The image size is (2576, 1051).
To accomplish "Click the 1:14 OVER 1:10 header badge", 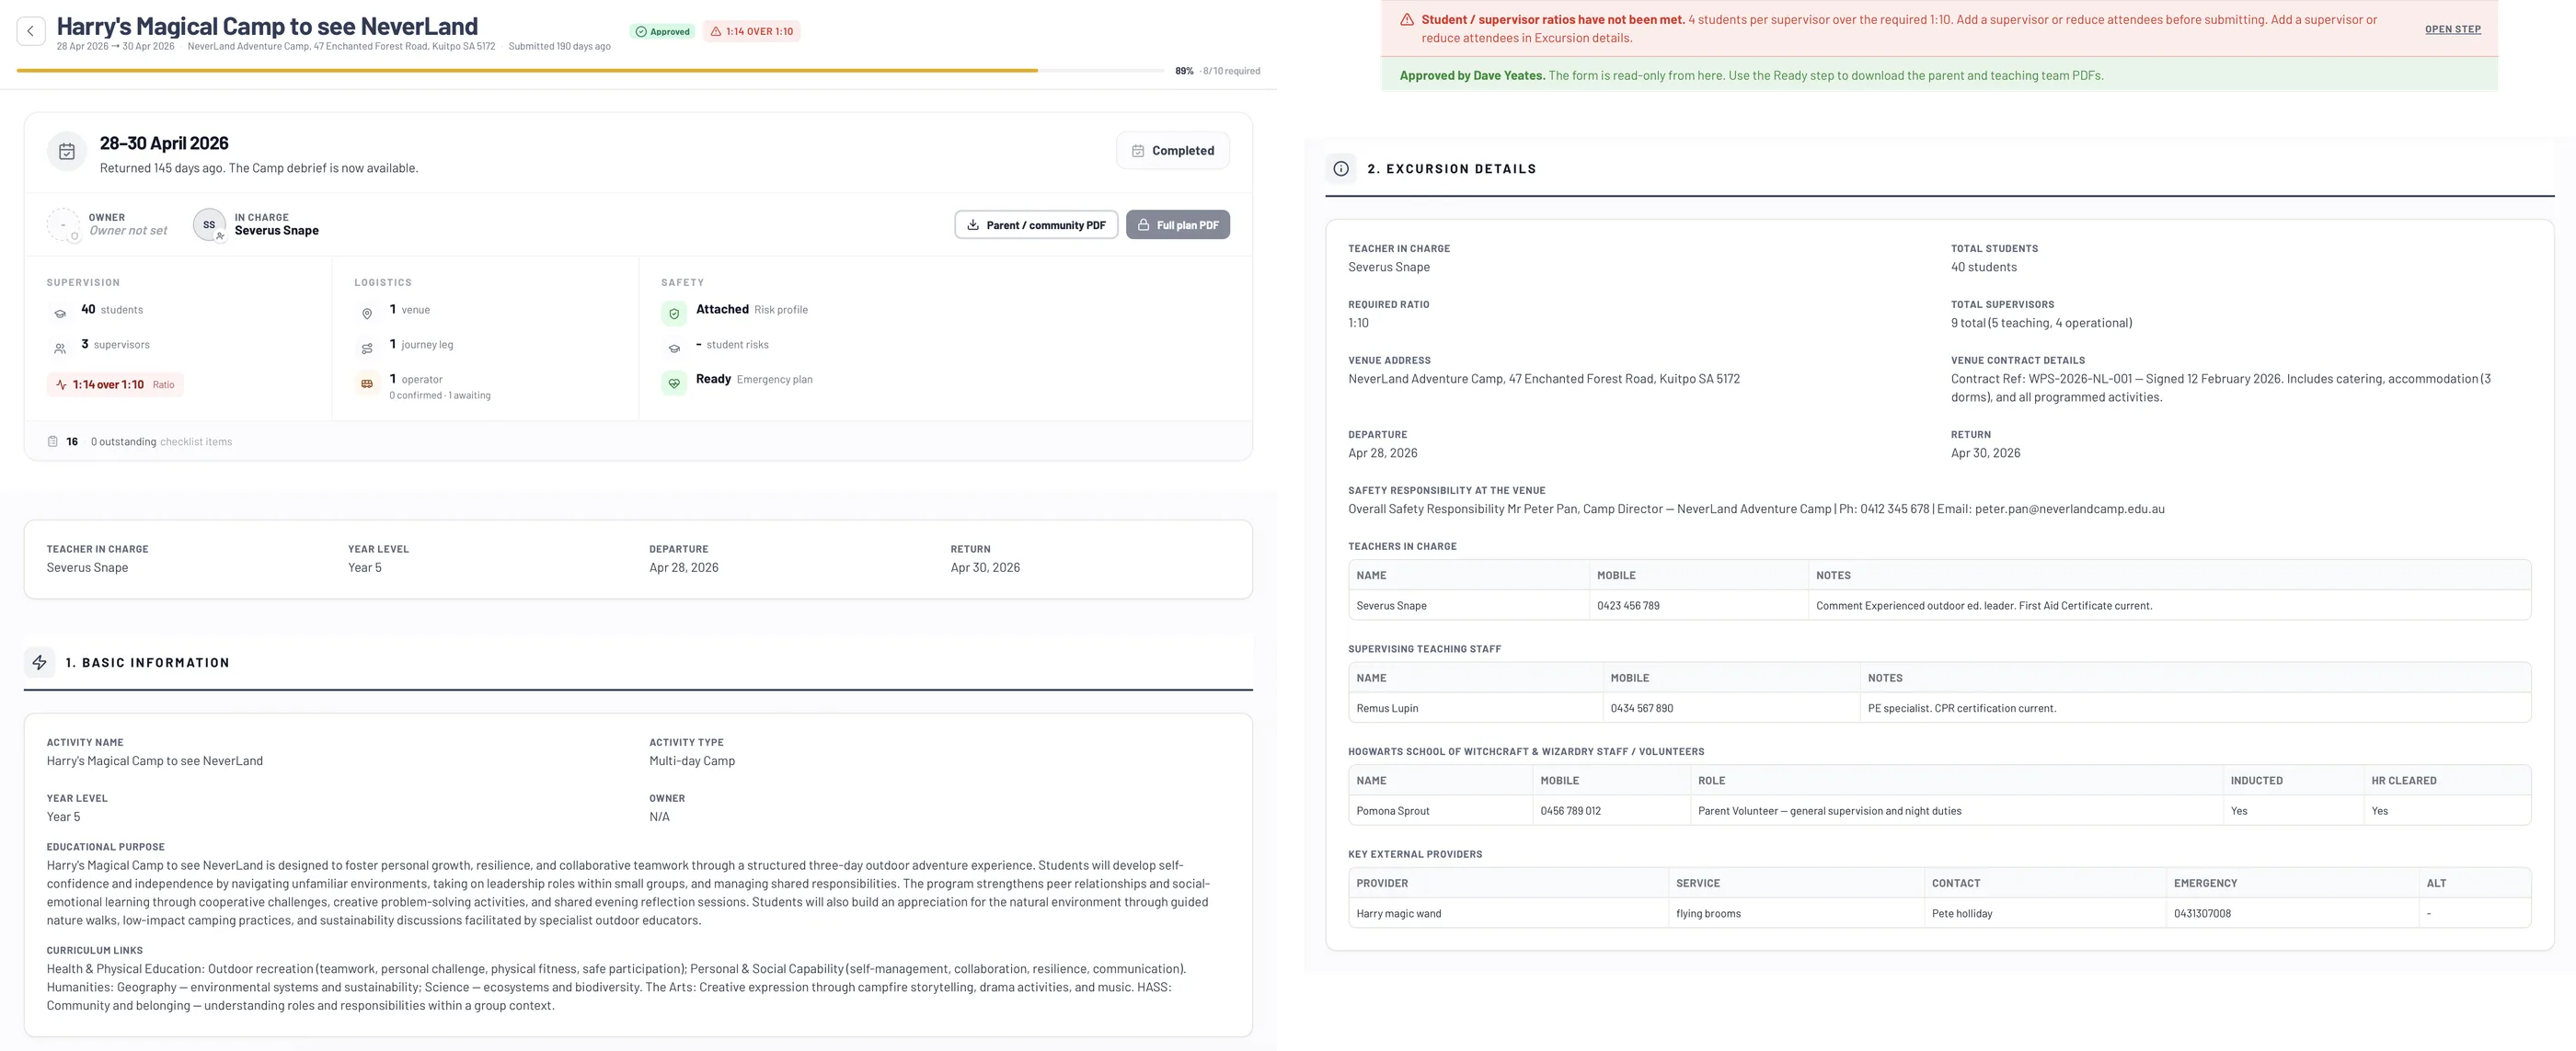I will click(x=752, y=32).
